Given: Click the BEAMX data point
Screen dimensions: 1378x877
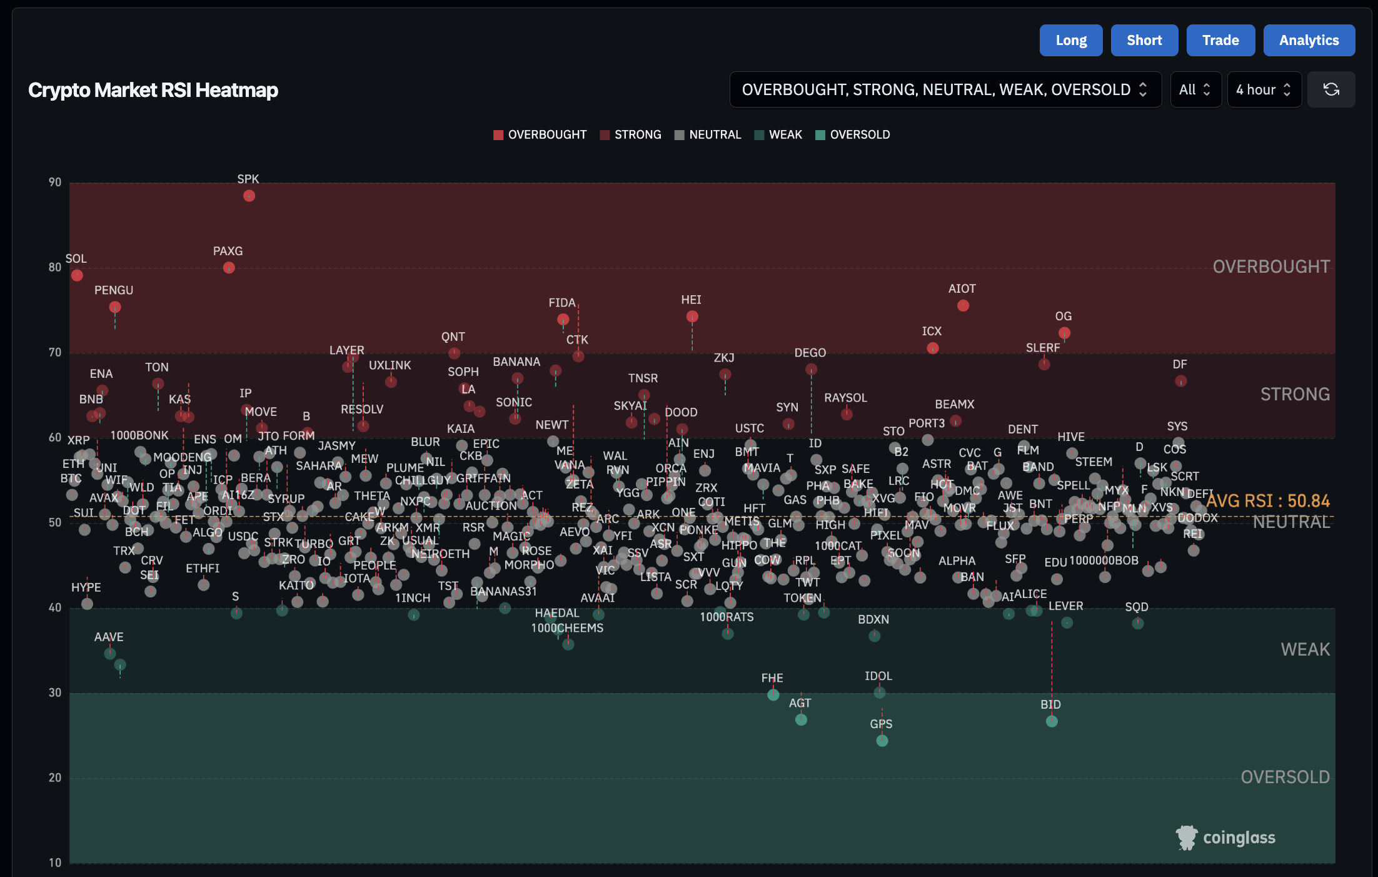Looking at the screenshot, I should tap(955, 421).
